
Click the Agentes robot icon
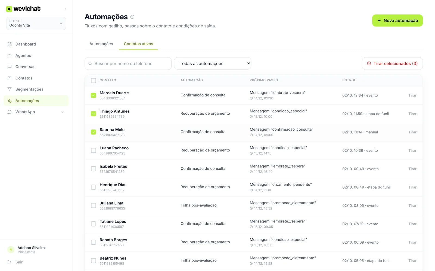pyautogui.click(x=10, y=56)
